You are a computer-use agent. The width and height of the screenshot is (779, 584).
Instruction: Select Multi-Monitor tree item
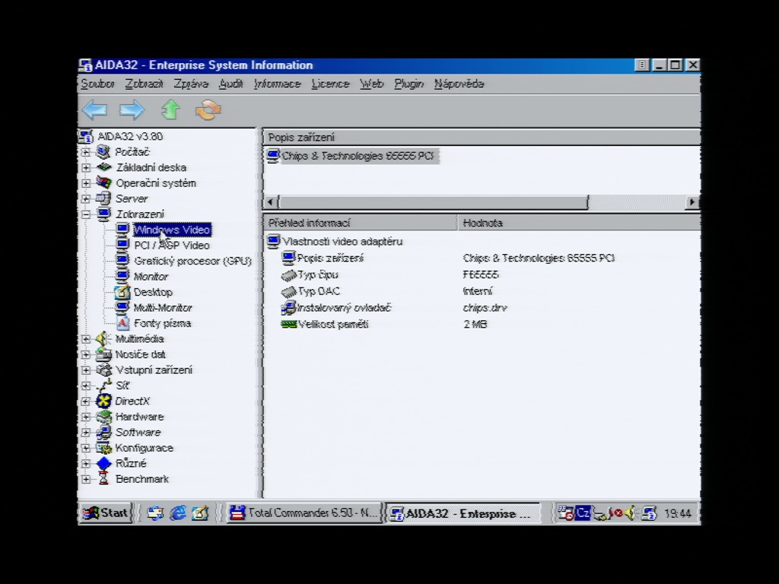tap(163, 308)
